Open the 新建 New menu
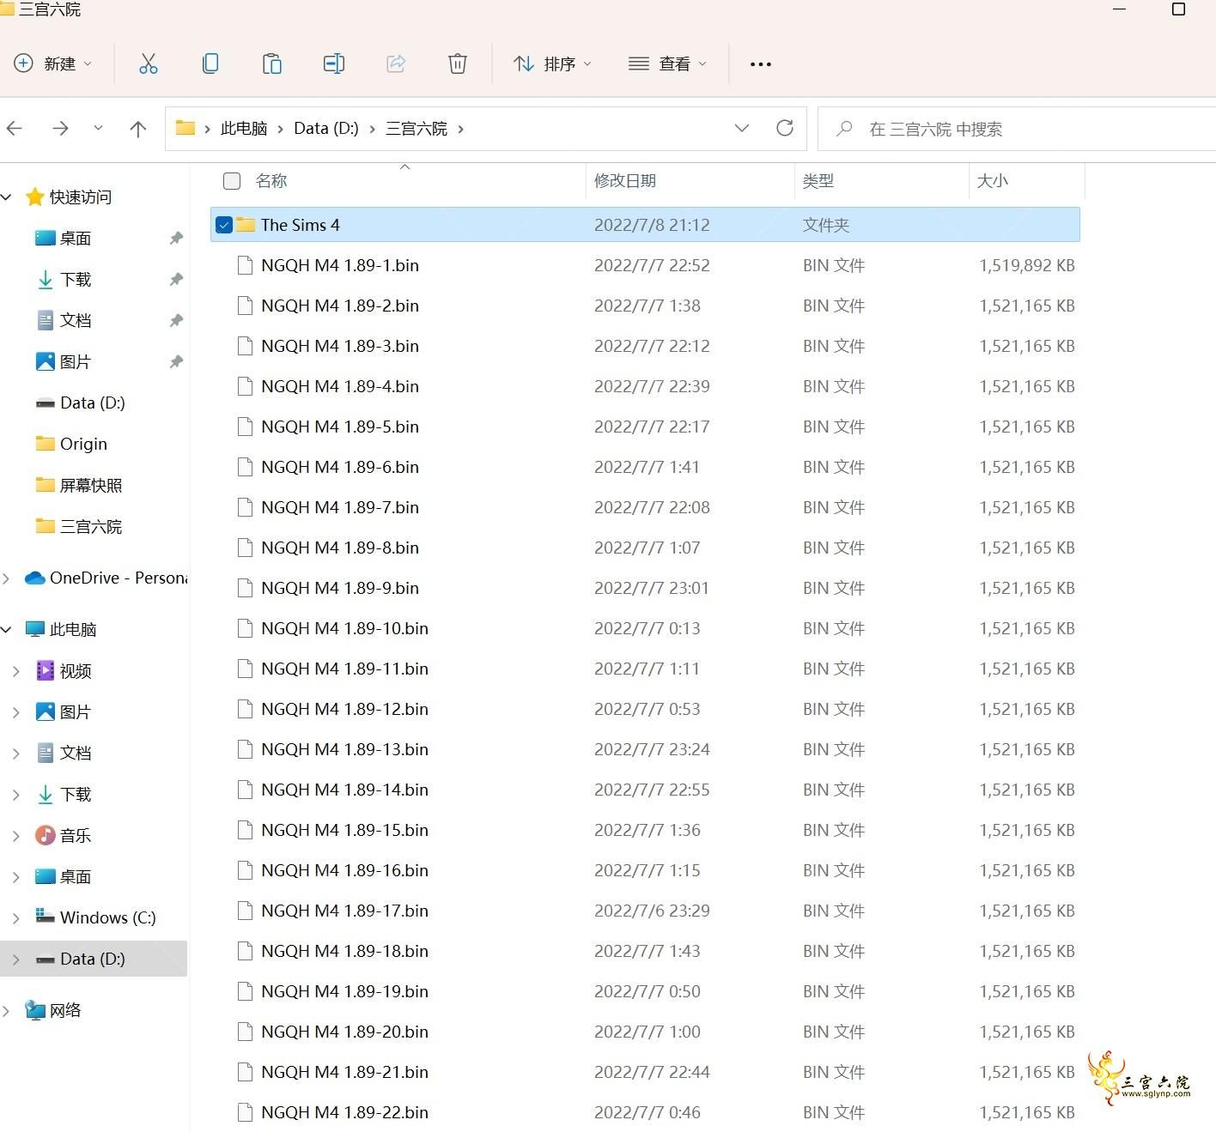The height and width of the screenshot is (1132, 1216). (53, 64)
